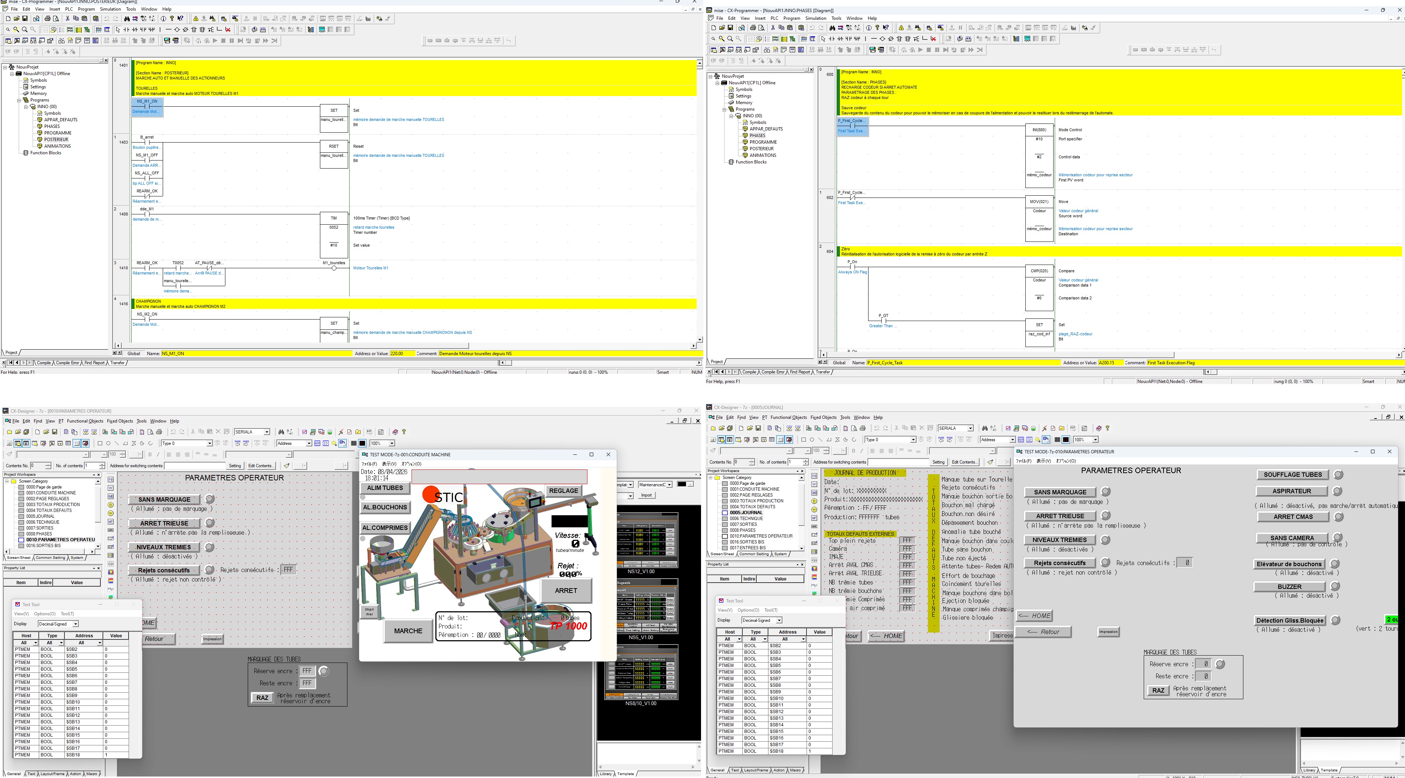Click rectangle shape tool in PARAMETRES OPERATEUR CX-Designer
The image size is (1405, 778).
pos(100,443)
